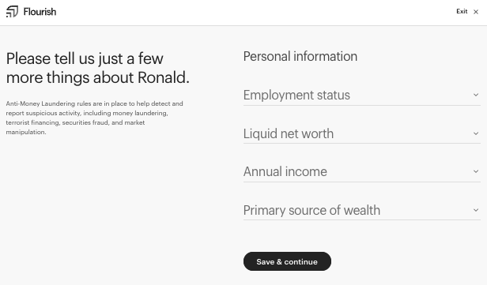Close the form with the X icon
This screenshot has height=285, width=487.
point(476,12)
